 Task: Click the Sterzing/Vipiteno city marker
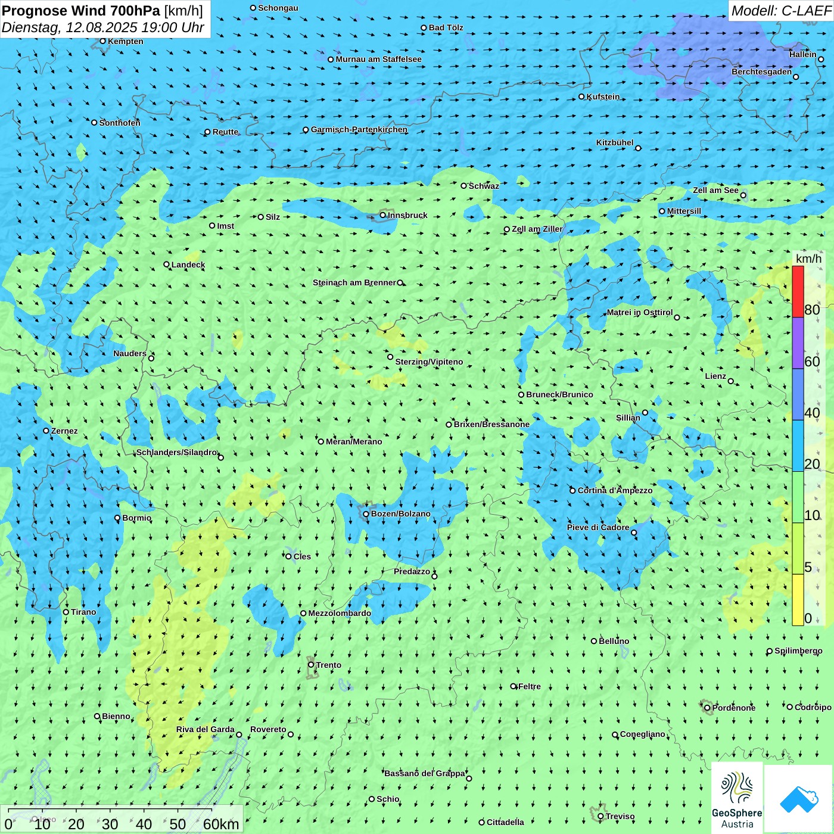click(390, 357)
